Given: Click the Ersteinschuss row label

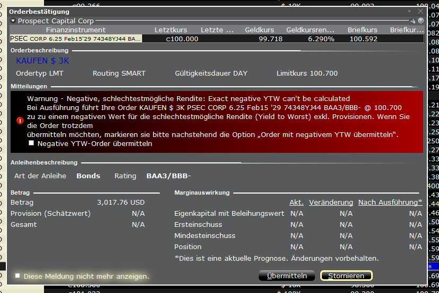Looking at the screenshot, I should 198,225.
